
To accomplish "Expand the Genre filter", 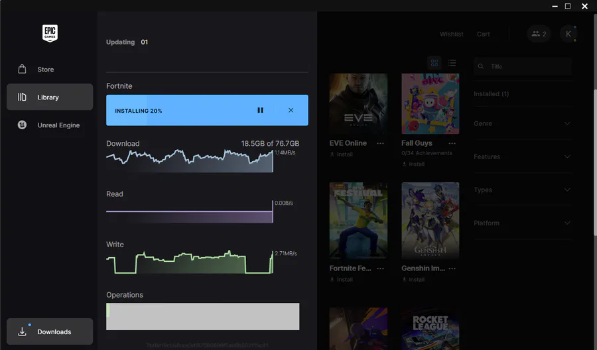I will 522,123.
